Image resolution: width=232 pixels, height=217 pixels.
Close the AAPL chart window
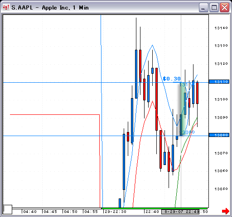tap(224, 8)
